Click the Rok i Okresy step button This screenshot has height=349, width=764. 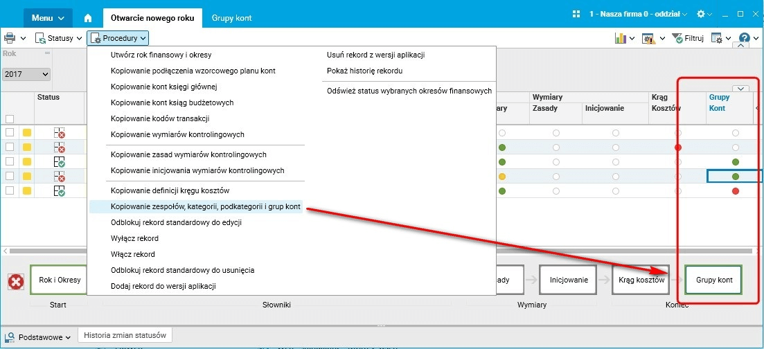coord(59,280)
